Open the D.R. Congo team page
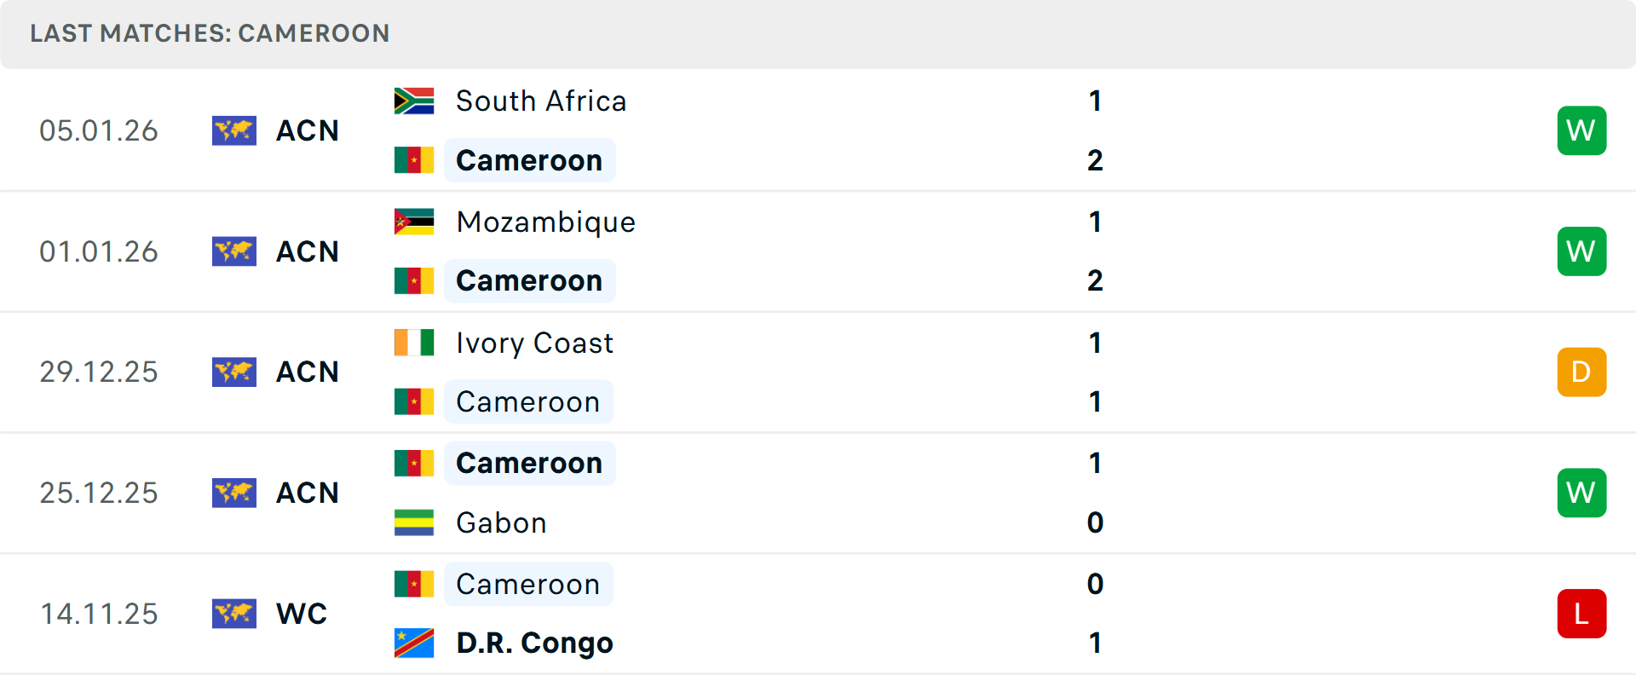 tap(534, 643)
